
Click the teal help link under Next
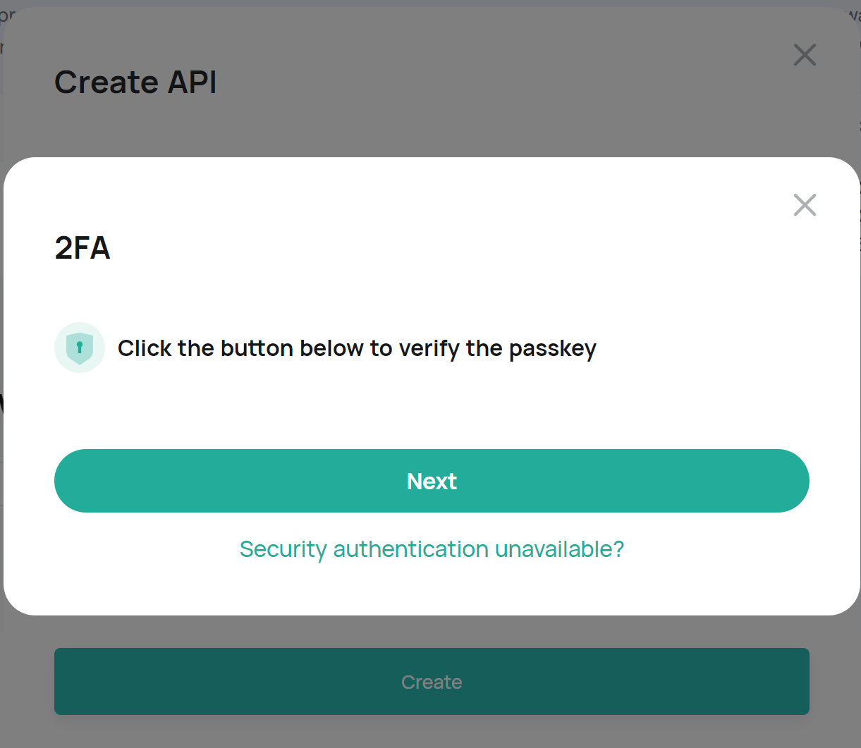(x=432, y=549)
